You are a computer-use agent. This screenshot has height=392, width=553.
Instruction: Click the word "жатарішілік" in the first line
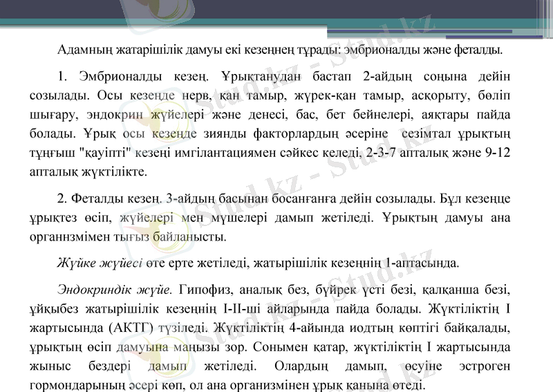coord(149,50)
